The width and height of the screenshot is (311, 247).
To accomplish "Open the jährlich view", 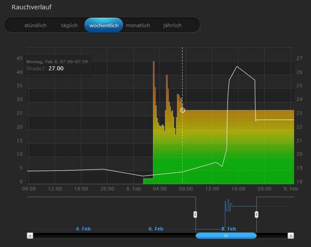I will point(172,25).
